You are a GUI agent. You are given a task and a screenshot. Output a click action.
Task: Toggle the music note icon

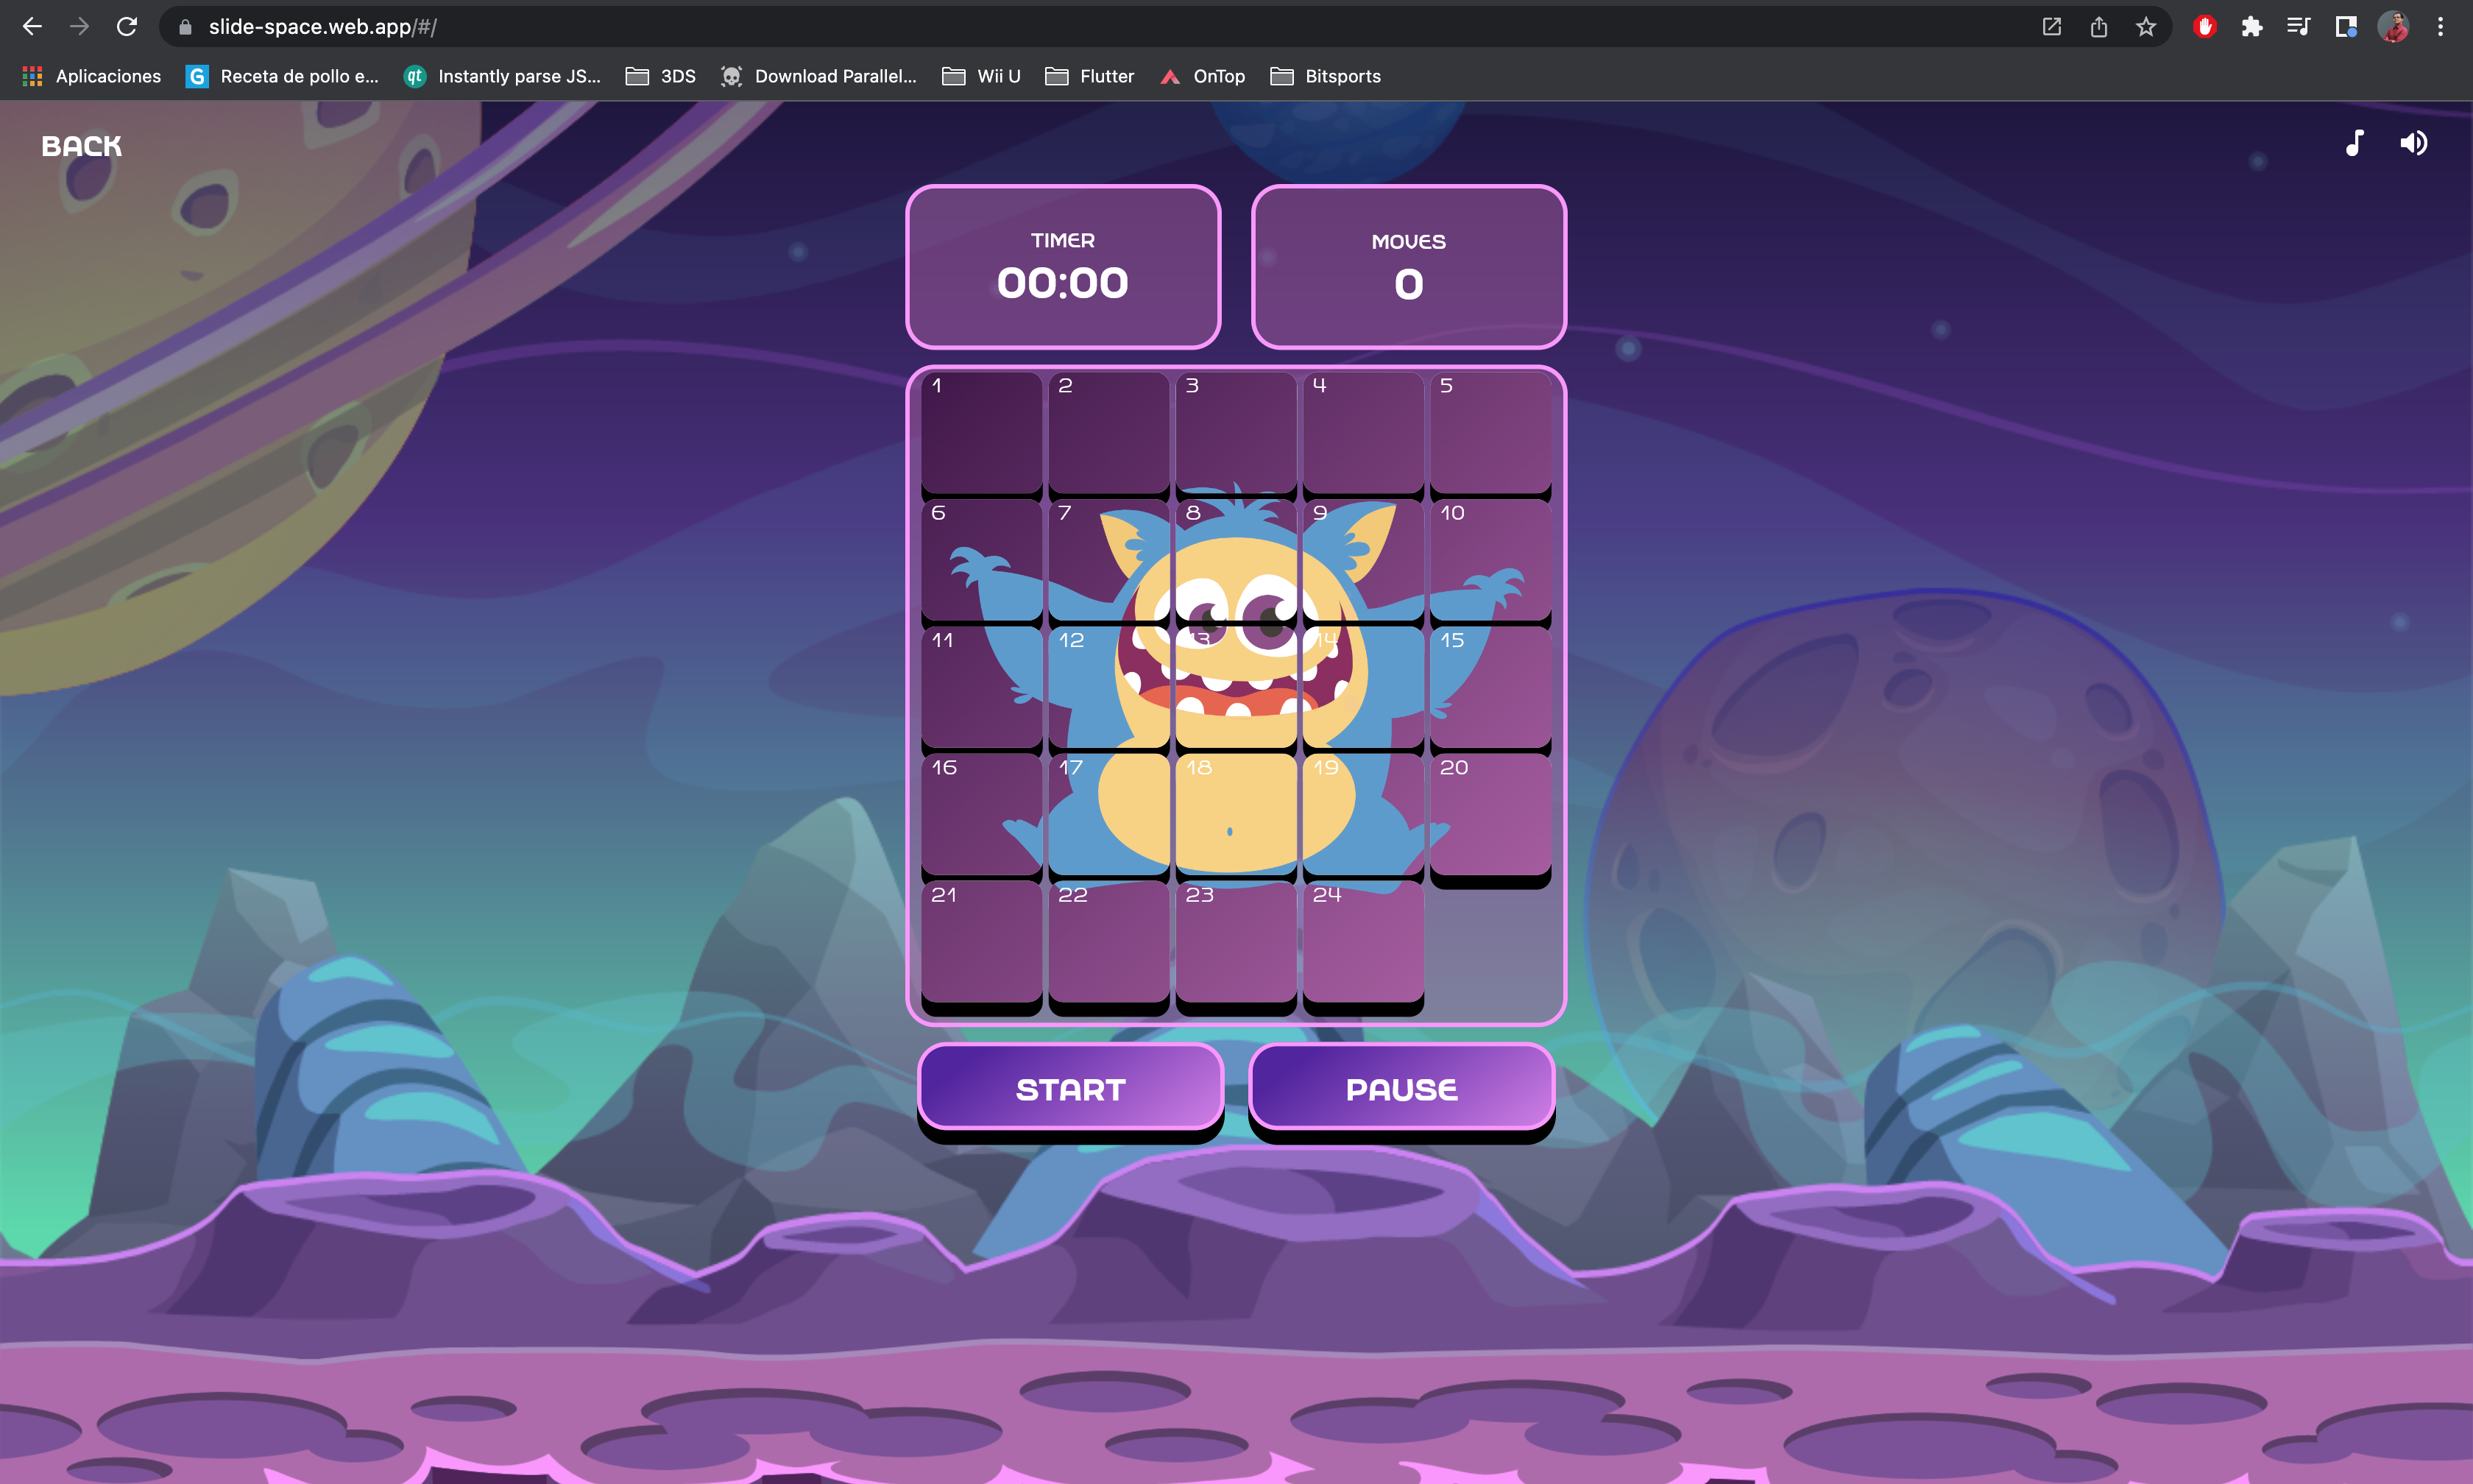[2354, 143]
